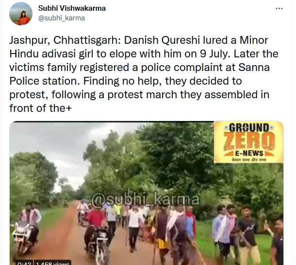Click the 1,458 views counter

click(52, 263)
